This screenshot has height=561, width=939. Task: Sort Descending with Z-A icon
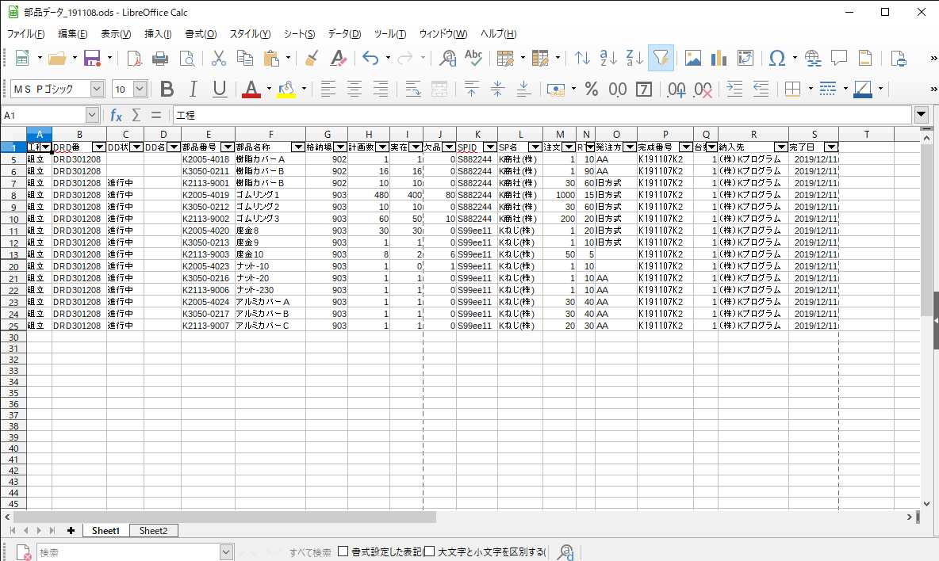point(634,58)
